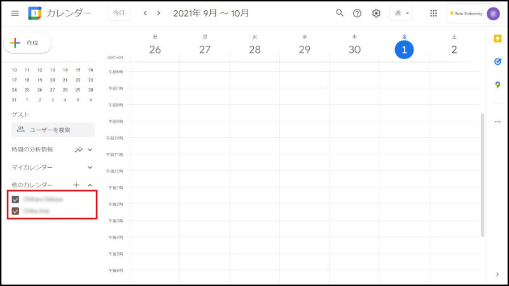The height and width of the screenshot is (286, 509).
Task: Type in the ユーザーを検索 field
Action: tap(53, 130)
